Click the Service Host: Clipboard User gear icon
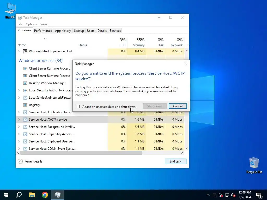The height and width of the screenshot is (200, 267). pyautogui.click(x=25, y=141)
